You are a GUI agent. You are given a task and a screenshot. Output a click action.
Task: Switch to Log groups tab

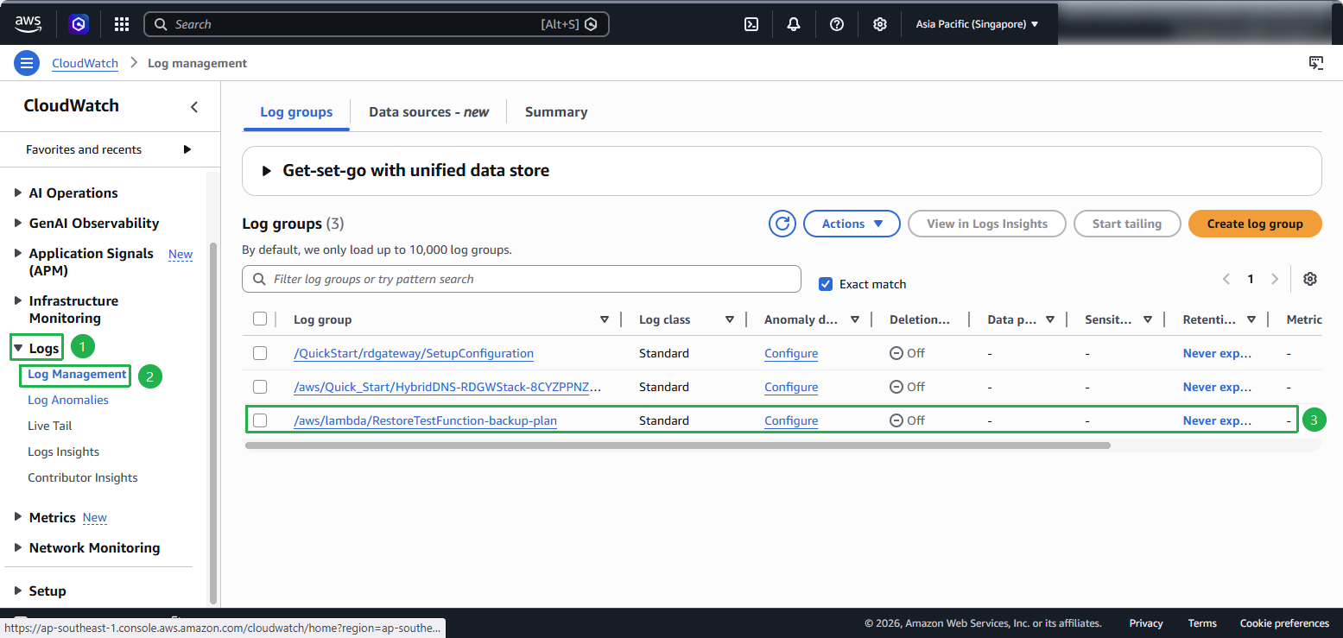coord(296,112)
